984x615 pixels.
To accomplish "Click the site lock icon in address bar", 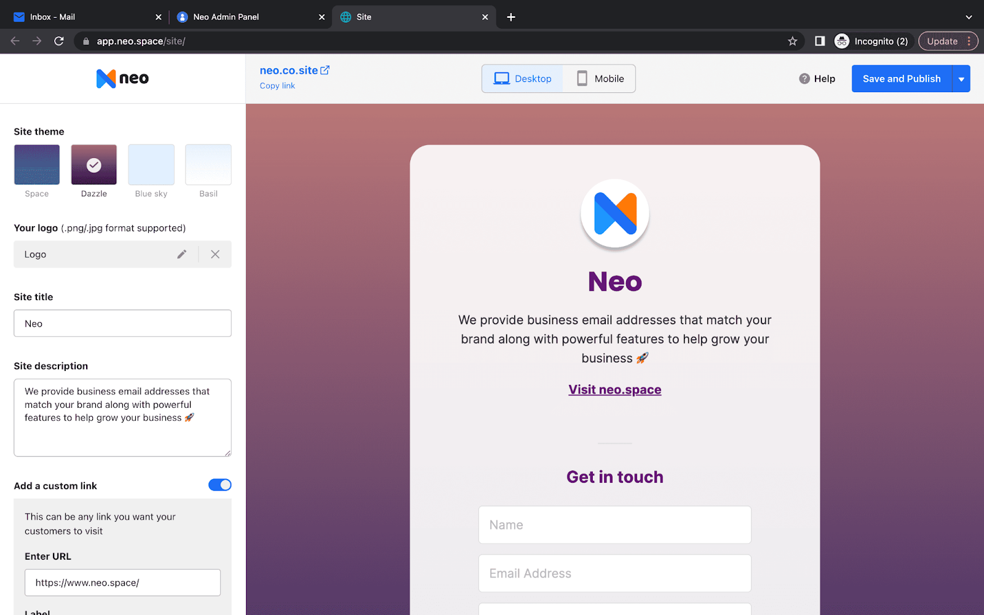I will pyautogui.click(x=86, y=41).
